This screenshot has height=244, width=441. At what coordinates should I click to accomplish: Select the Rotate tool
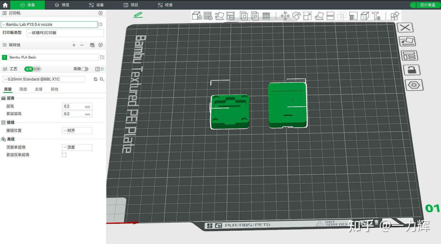pos(296,16)
